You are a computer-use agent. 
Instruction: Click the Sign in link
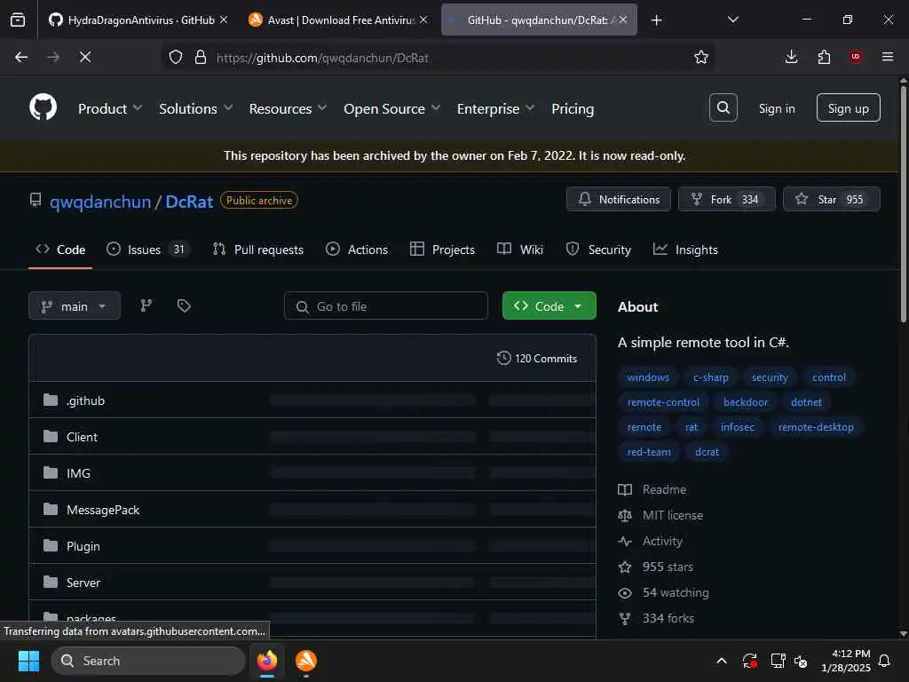click(776, 108)
